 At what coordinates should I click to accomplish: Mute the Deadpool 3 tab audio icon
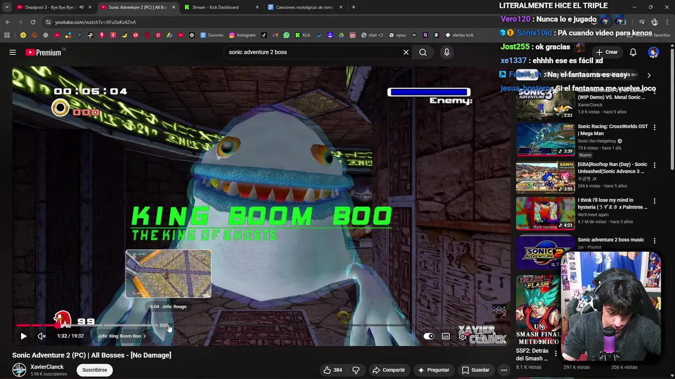(x=81, y=7)
